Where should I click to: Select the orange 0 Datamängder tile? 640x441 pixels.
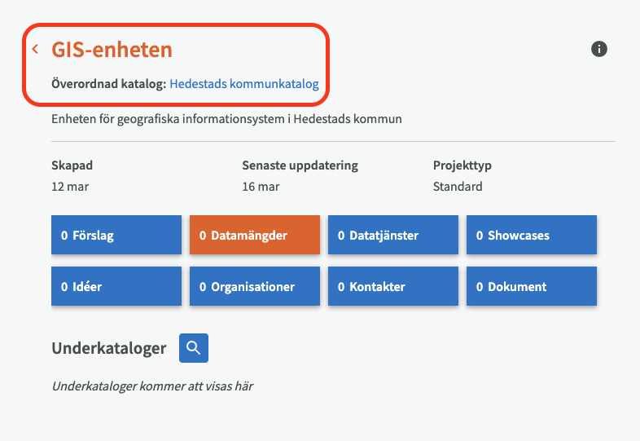click(x=255, y=236)
